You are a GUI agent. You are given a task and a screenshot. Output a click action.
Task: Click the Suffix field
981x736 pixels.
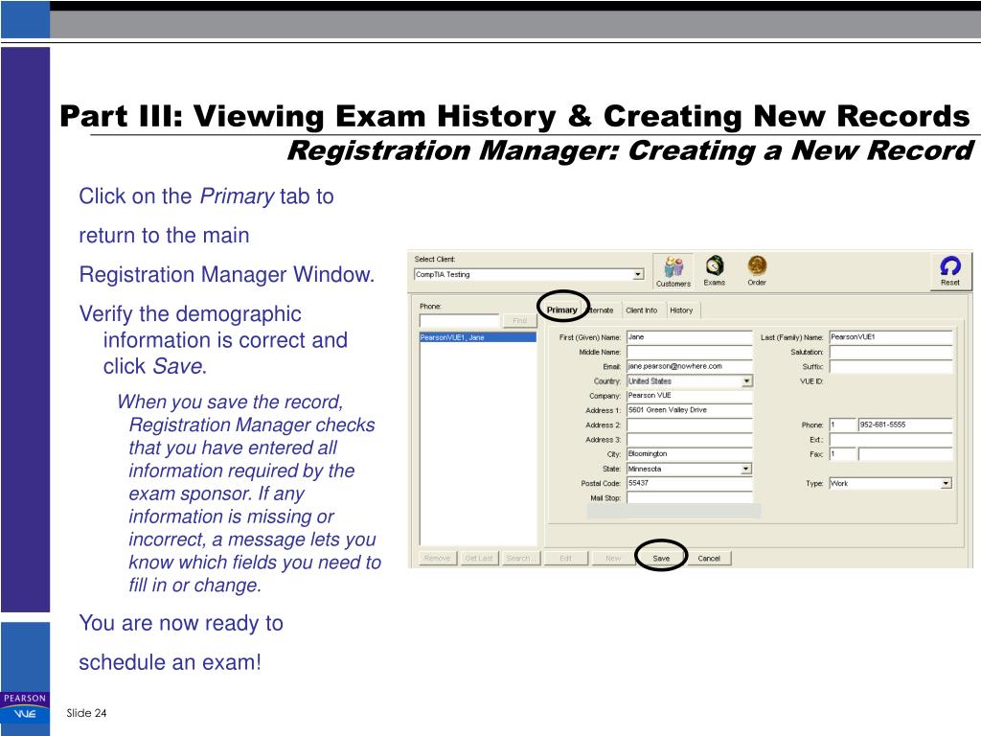click(x=891, y=367)
